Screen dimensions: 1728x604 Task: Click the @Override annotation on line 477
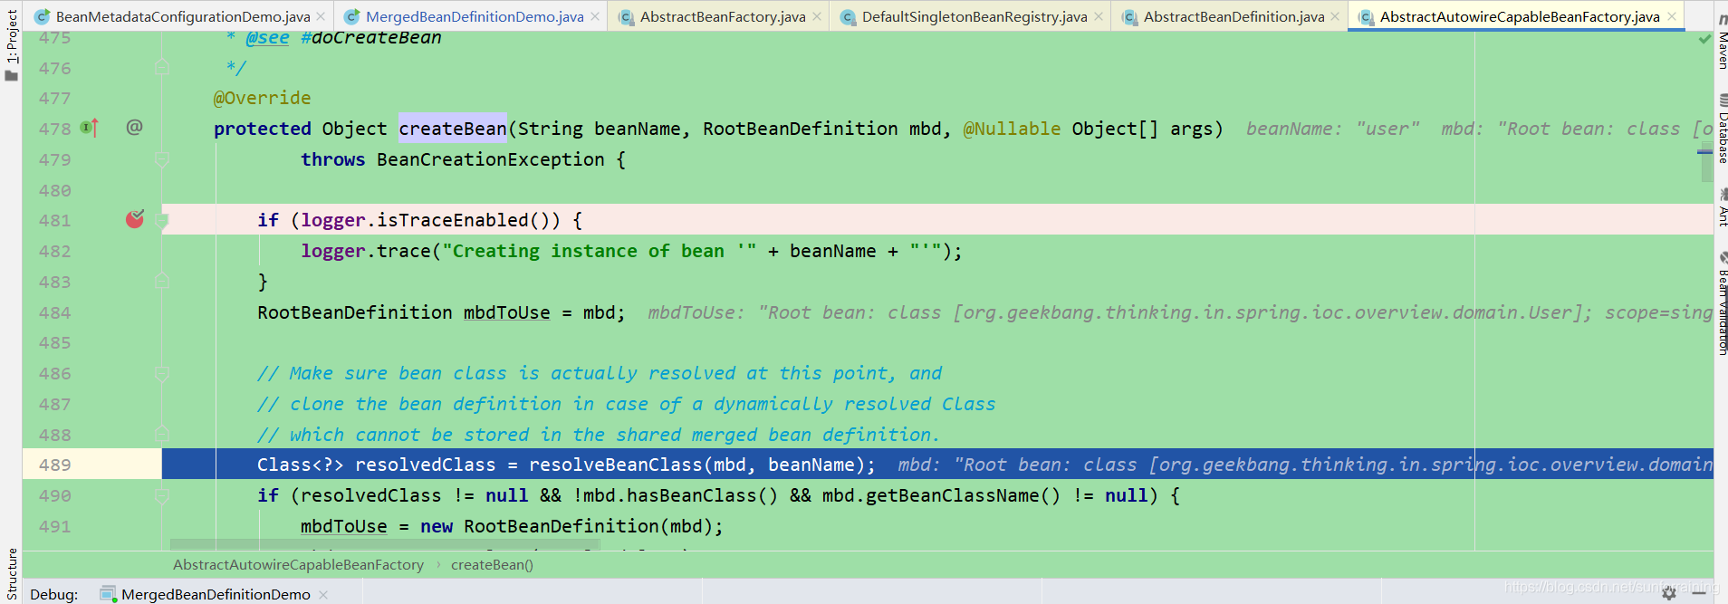262,98
